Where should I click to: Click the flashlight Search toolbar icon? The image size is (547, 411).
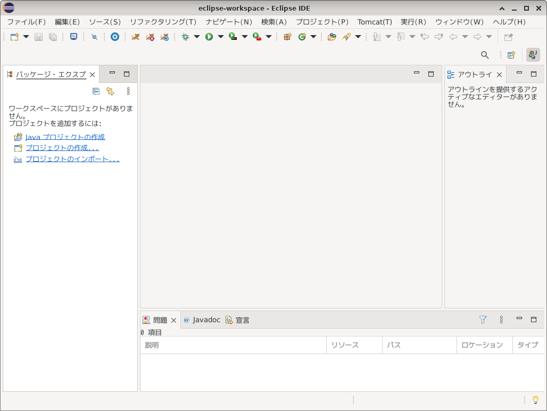(x=346, y=37)
